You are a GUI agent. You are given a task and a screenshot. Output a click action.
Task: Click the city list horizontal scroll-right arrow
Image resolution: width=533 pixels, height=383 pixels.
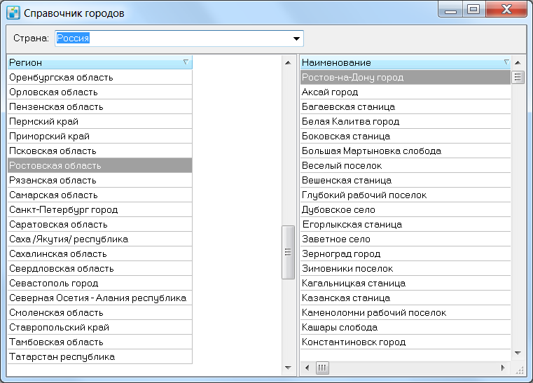(x=503, y=368)
